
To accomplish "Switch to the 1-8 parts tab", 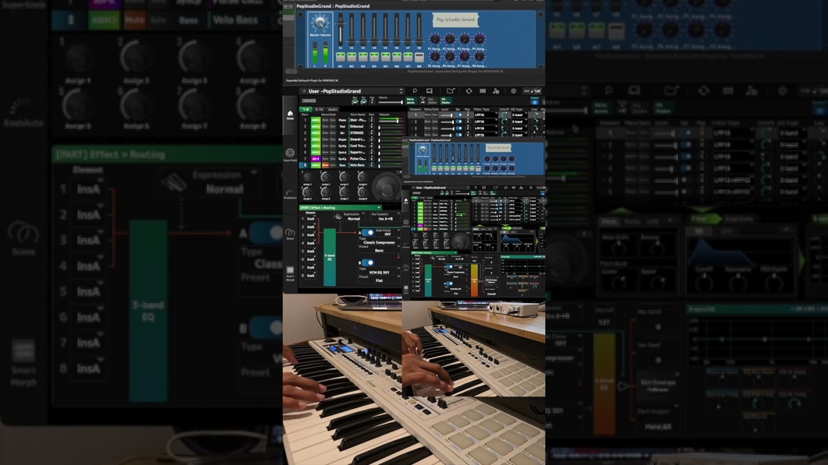I will click(306, 109).
